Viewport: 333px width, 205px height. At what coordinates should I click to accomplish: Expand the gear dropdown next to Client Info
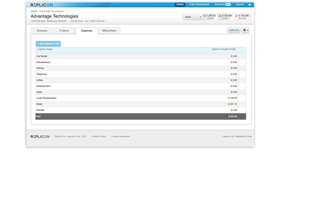coord(245,30)
